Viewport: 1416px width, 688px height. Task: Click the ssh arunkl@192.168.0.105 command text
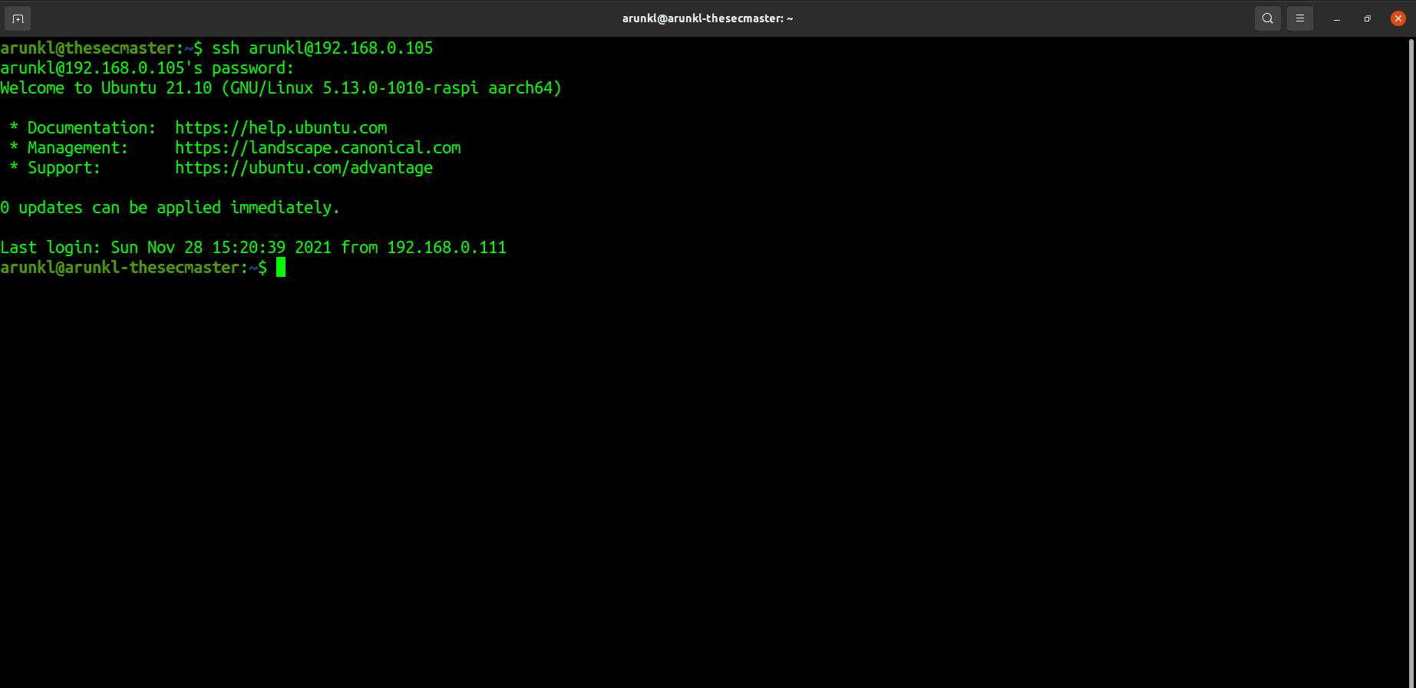point(322,48)
